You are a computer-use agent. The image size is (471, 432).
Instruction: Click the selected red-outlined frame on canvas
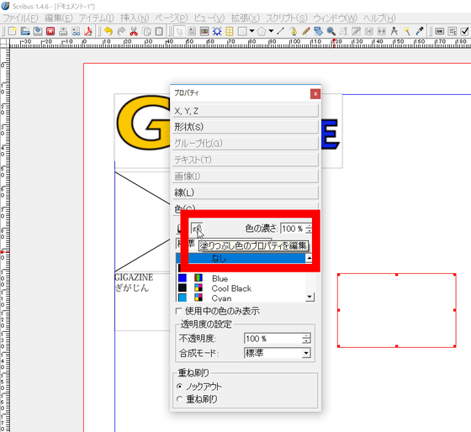[x=396, y=310]
